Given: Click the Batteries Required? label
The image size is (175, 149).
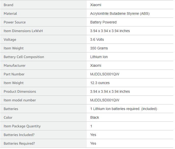Looking at the screenshot, I should (19, 143).
